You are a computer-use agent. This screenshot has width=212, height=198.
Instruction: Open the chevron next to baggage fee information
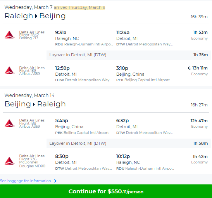(x=55, y=181)
